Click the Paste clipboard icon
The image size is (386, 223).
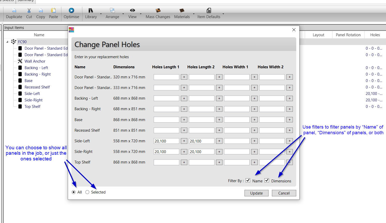53,11
